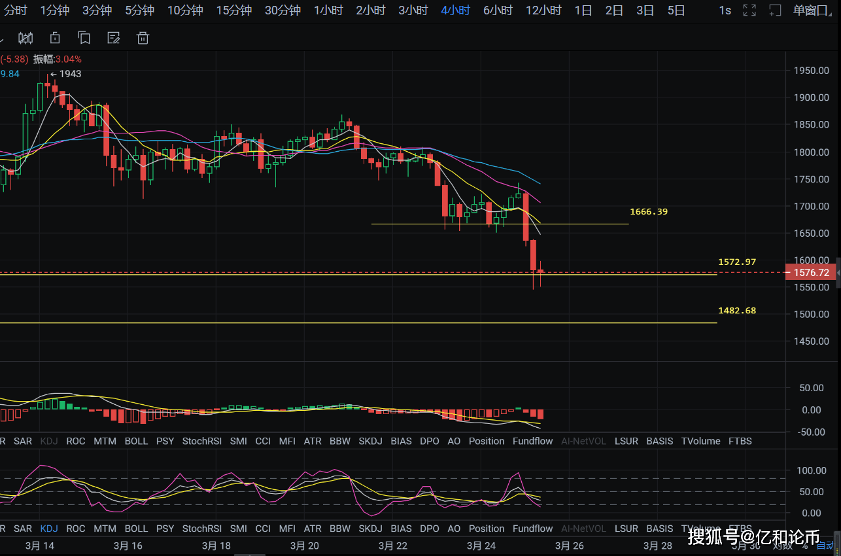Select SMI in the row under MACD pane

coord(239,441)
